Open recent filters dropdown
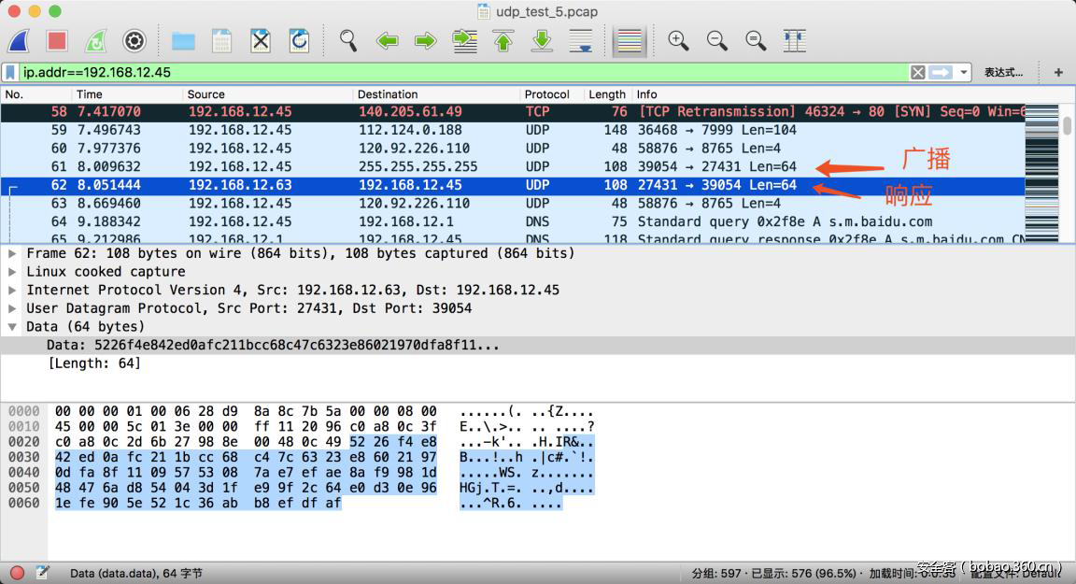The height and width of the screenshot is (584, 1076). [964, 72]
